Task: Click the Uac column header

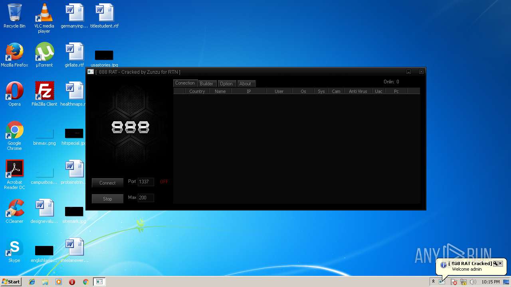Action: pyautogui.click(x=378, y=91)
